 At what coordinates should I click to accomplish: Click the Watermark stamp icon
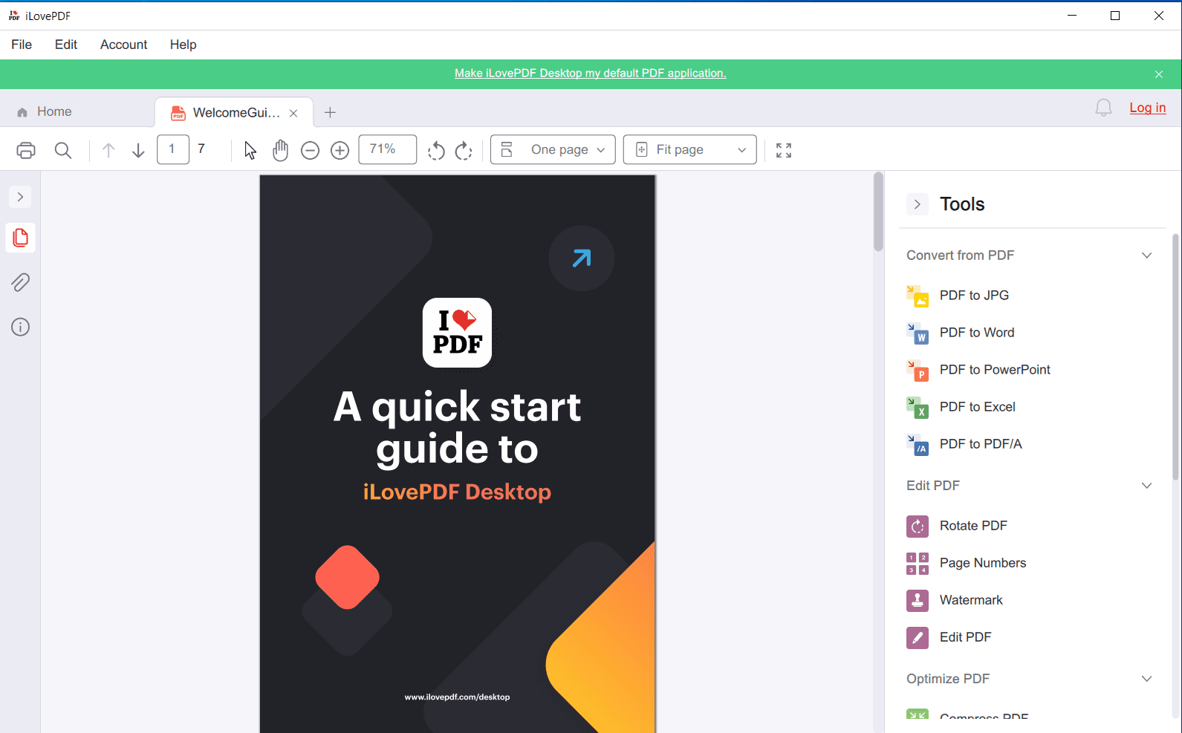[918, 600]
